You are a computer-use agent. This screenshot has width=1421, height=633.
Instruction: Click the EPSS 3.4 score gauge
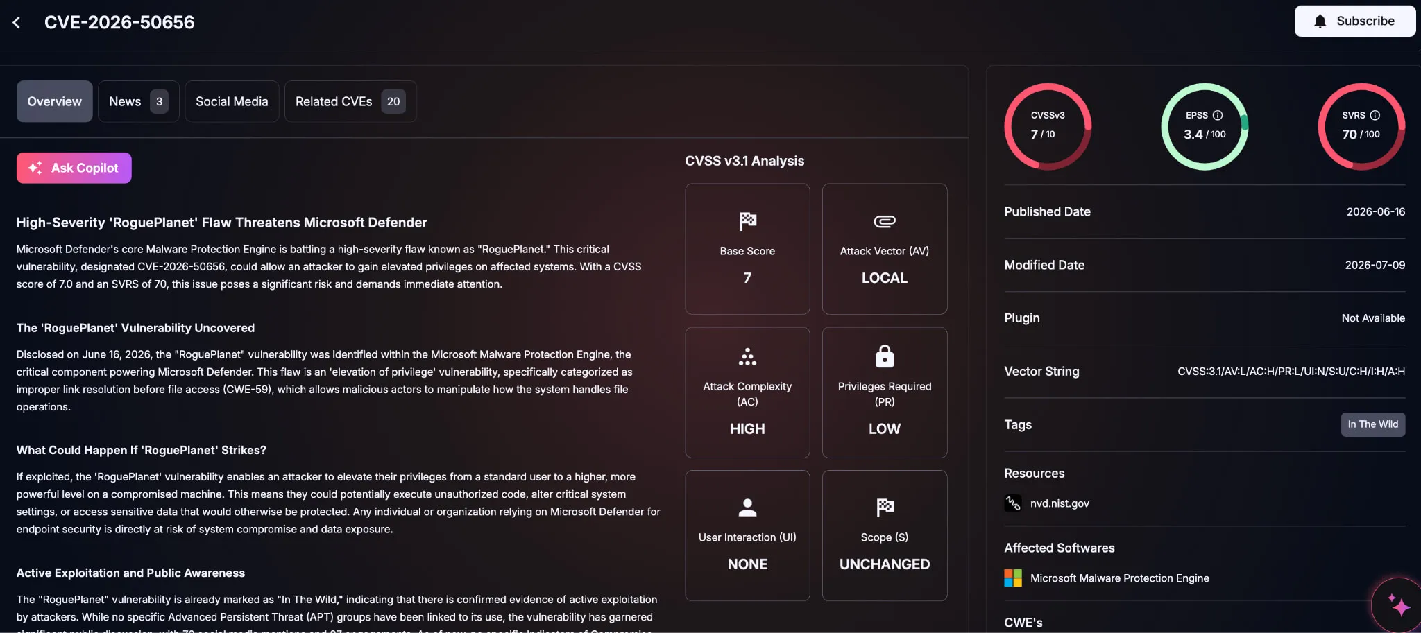(x=1205, y=126)
